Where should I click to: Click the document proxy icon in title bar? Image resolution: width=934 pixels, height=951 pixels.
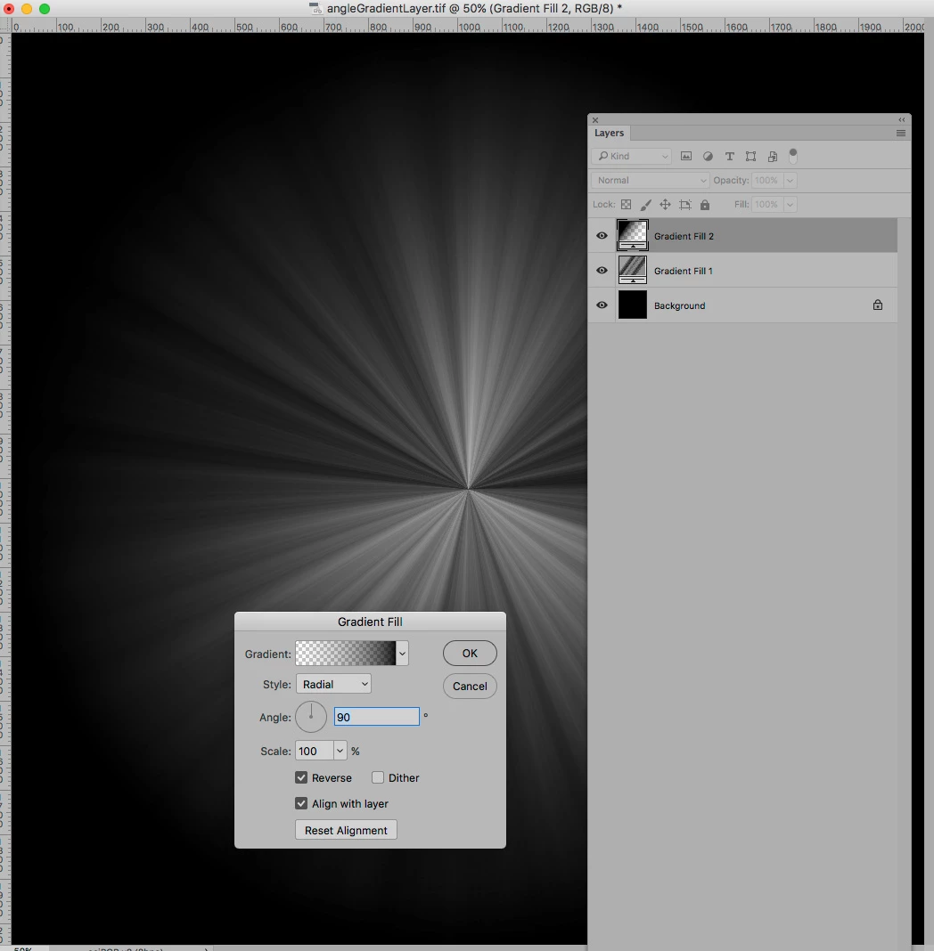[x=315, y=9]
